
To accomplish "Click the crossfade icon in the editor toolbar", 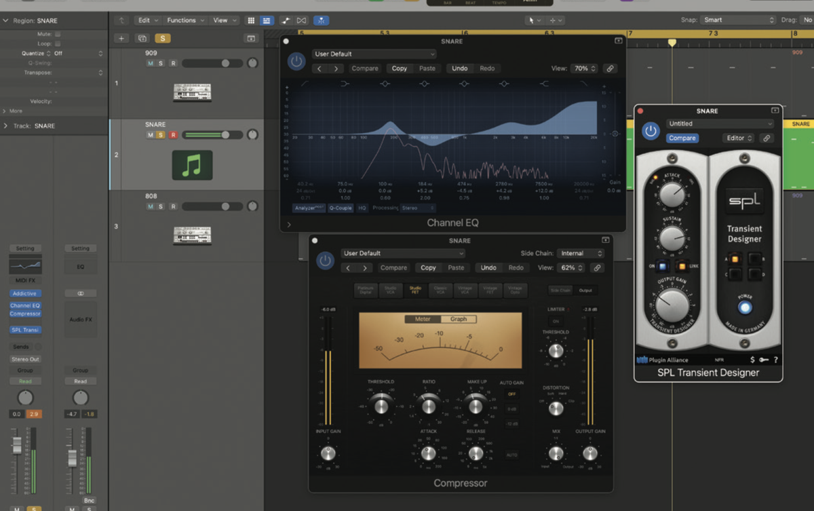I will coord(301,20).
